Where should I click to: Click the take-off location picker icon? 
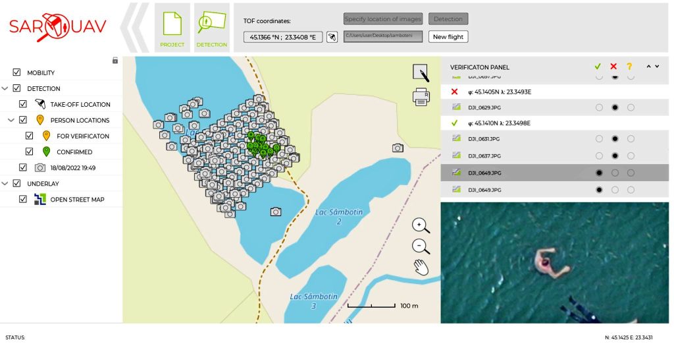(x=332, y=37)
